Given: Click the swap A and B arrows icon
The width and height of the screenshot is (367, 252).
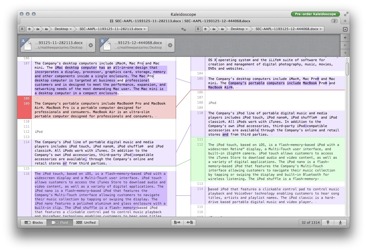Looking at the screenshot, I should 184,29.
